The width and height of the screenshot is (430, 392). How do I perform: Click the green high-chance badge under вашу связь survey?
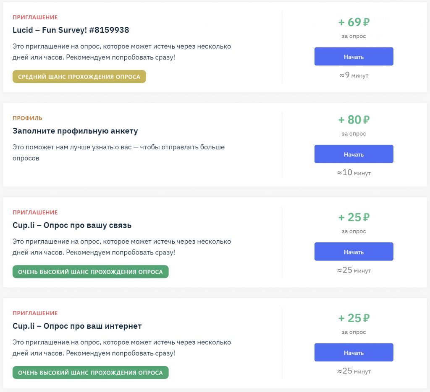pyautogui.click(x=90, y=272)
